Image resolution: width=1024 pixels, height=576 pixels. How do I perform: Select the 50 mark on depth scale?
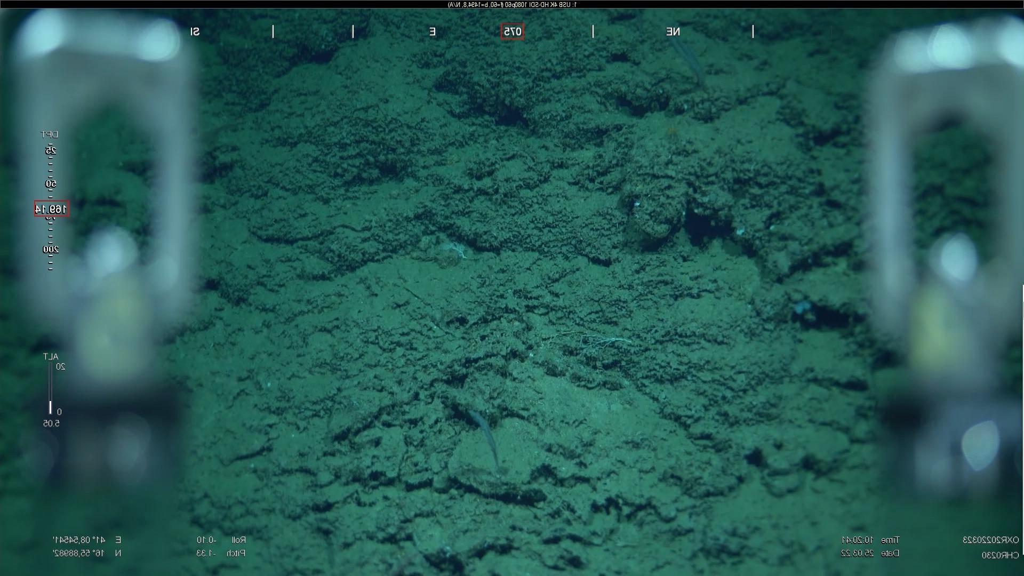point(51,184)
